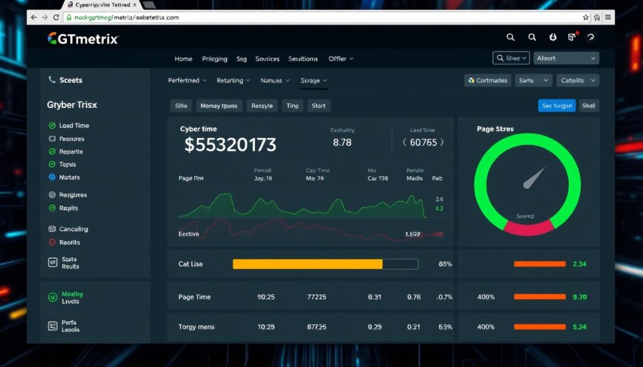
Task: Toggle the Repits check indicator
Action: 52,208
